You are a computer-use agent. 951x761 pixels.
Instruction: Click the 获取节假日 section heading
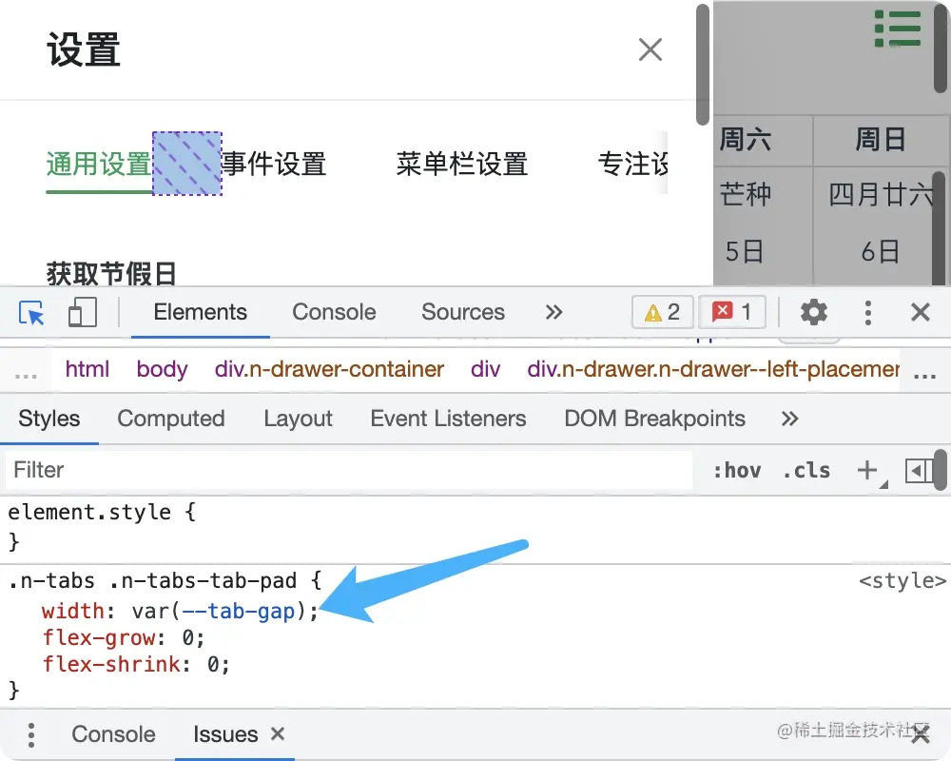pos(111,274)
